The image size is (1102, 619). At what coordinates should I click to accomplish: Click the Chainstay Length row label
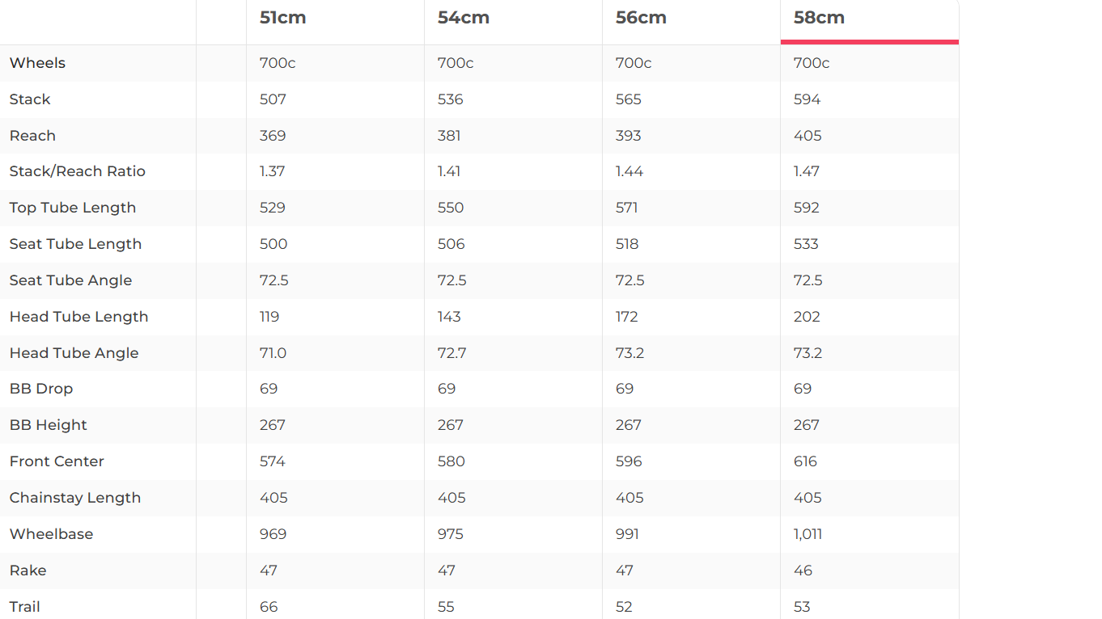(x=75, y=498)
